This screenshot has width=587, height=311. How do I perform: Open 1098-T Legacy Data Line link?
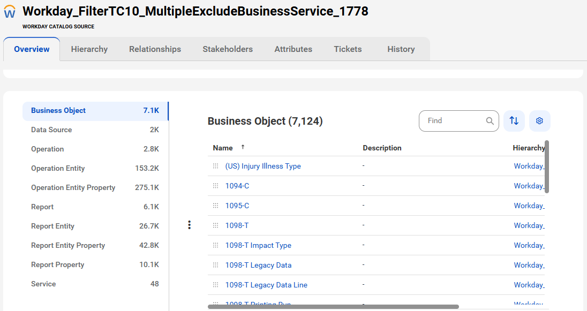pyautogui.click(x=266, y=285)
